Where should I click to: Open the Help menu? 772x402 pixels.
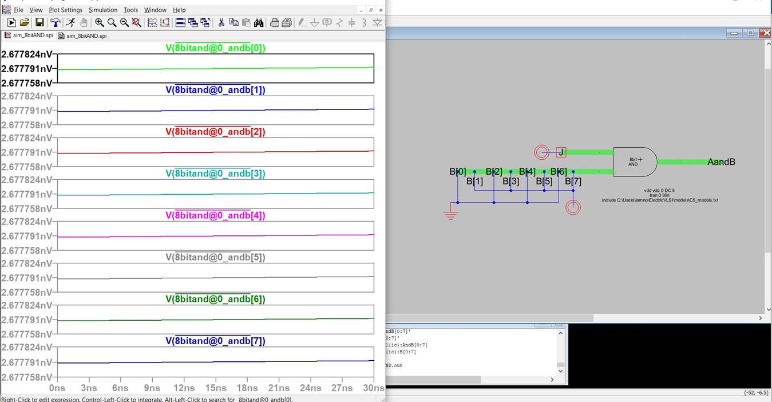(179, 10)
